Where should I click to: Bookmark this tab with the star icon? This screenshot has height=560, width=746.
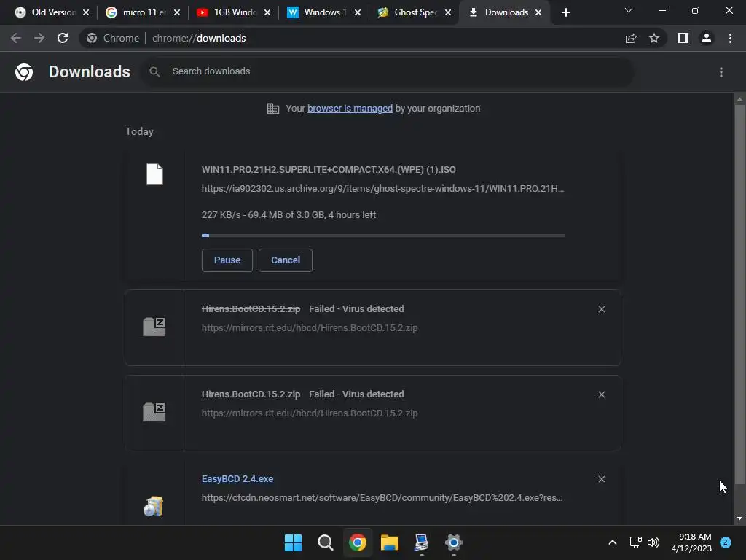pyautogui.click(x=654, y=38)
